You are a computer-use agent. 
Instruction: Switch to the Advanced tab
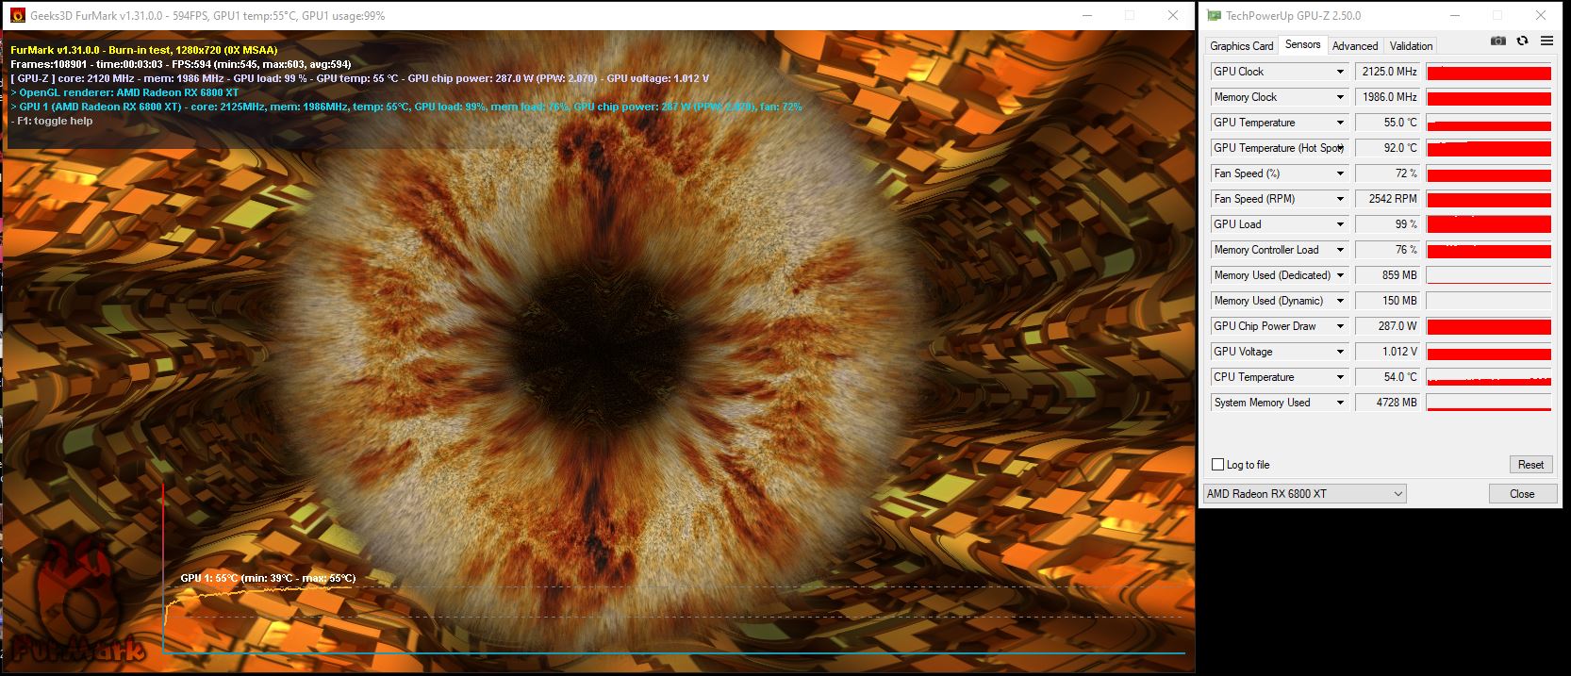[1354, 45]
